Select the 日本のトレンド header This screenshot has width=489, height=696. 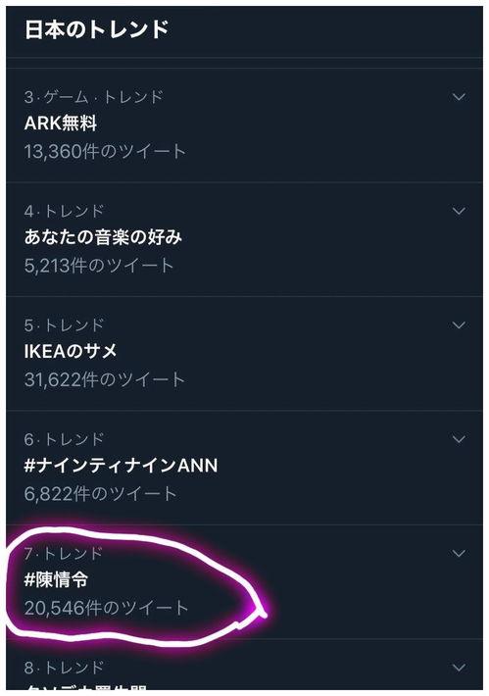[96, 29]
